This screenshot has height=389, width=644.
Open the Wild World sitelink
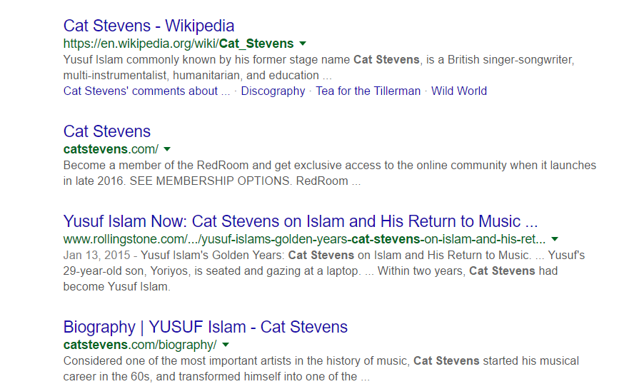pos(459,91)
